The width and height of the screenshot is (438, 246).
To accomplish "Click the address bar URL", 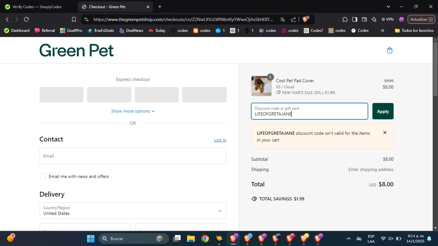I will coord(183,19).
